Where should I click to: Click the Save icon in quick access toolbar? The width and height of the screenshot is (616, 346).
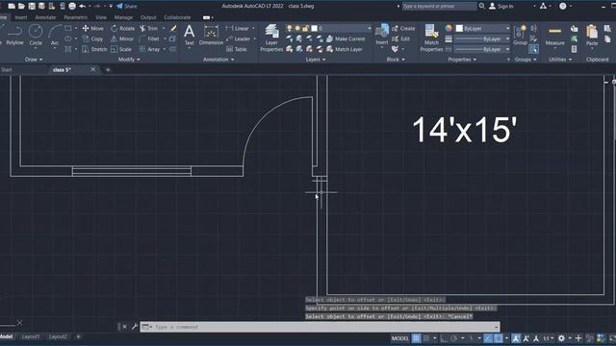tap(32, 6)
